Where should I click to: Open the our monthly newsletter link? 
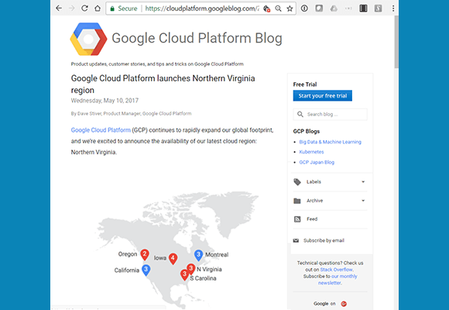(x=338, y=280)
